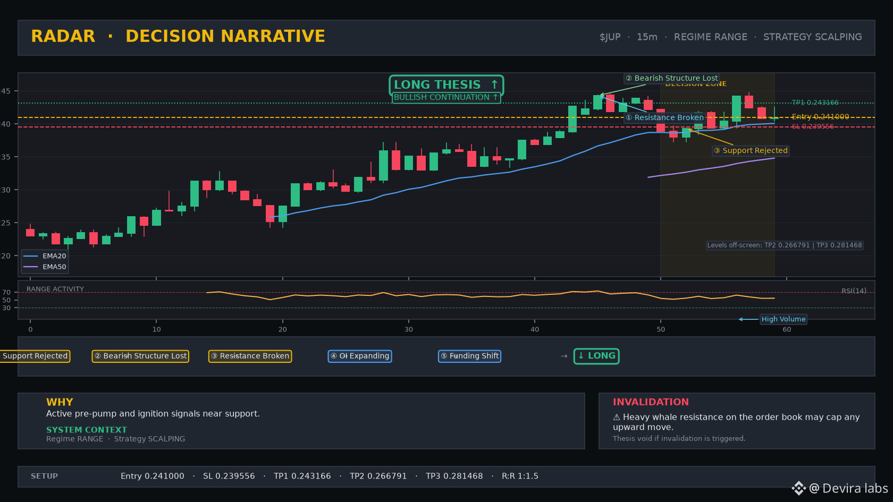Click the 50 tick on the x-axis
Image resolution: width=893 pixels, height=502 pixels.
click(661, 329)
